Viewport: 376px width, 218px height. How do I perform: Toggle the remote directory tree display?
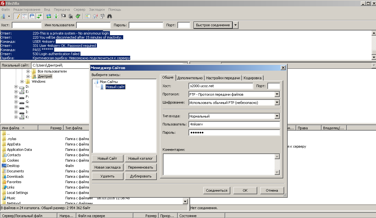[32, 16]
